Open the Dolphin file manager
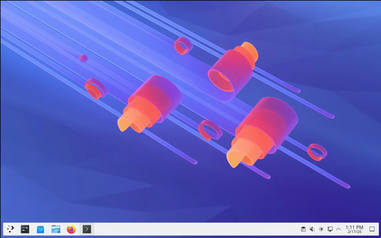This screenshot has height=238, width=381. coord(56,229)
